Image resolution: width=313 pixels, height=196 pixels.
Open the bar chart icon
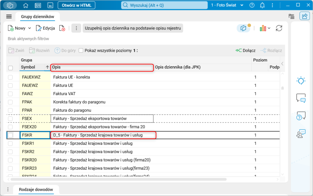tap(263, 28)
